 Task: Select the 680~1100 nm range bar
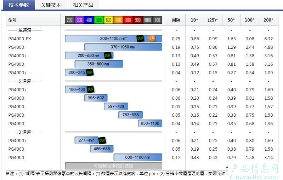coord(138,157)
